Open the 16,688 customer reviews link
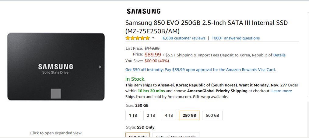309x138 pixels. point(183,38)
